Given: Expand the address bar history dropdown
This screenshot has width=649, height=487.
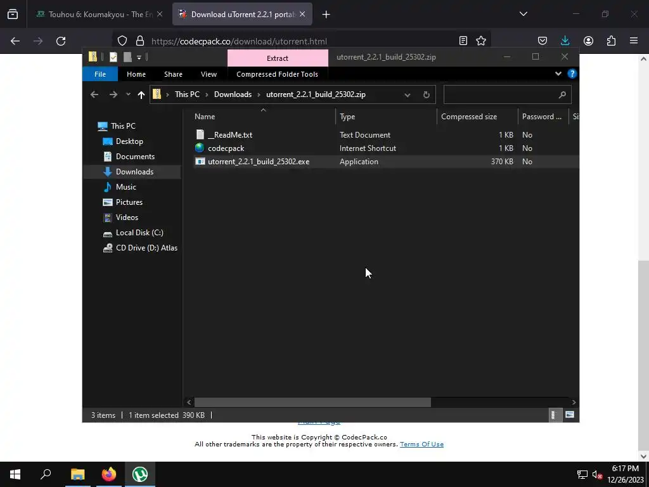Looking at the screenshot, I should (x=408, y=95).
